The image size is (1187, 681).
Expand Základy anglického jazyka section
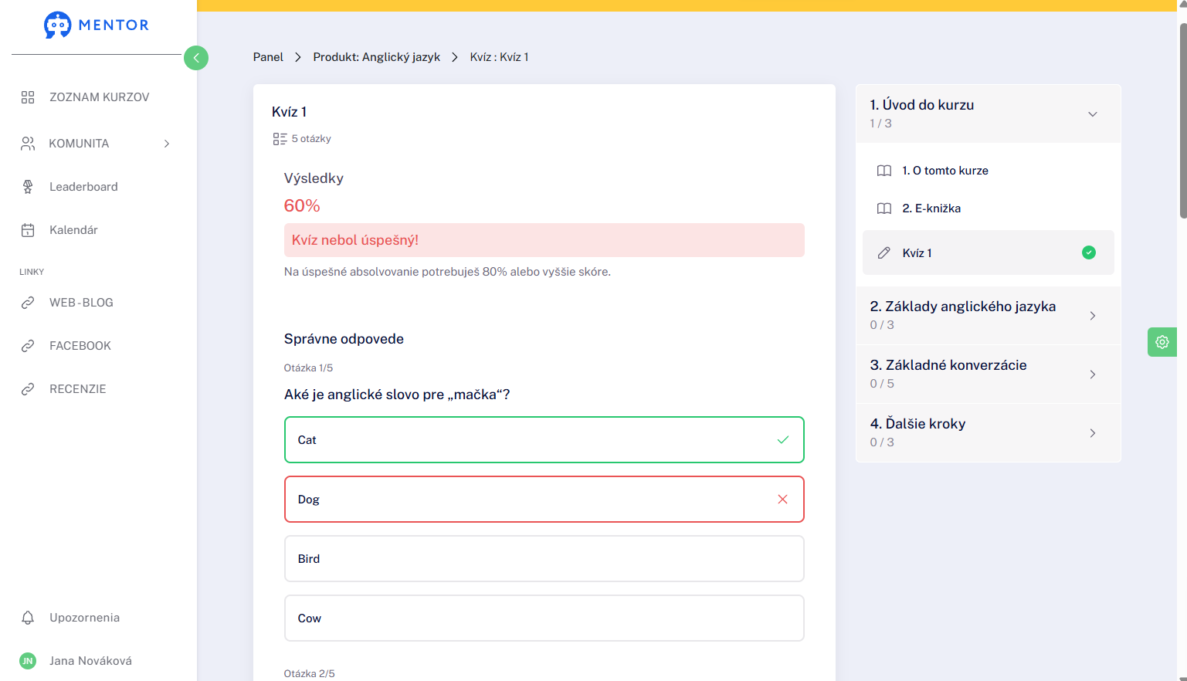tap(989, 315)
